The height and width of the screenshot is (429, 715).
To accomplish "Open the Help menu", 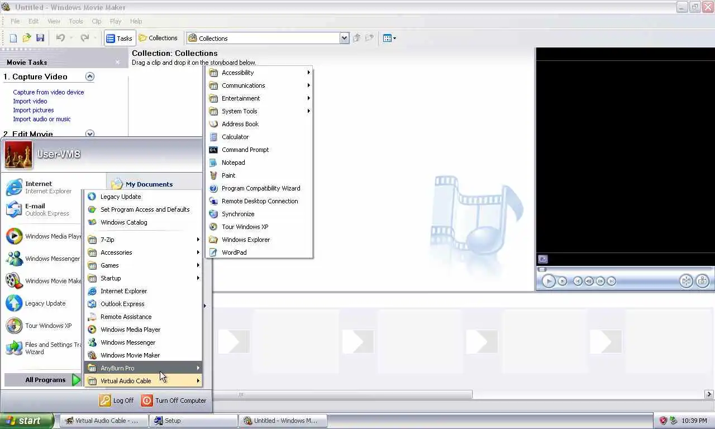I will (x=136, y=21).
